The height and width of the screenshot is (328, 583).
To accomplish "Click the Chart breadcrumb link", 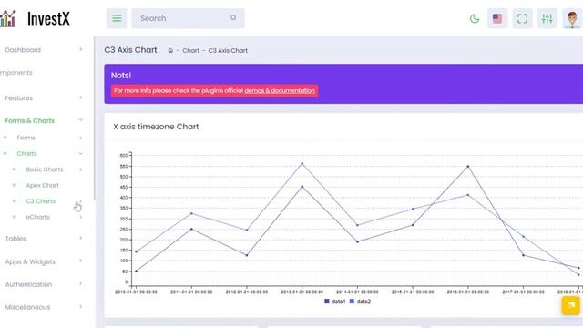I will 190,51.
